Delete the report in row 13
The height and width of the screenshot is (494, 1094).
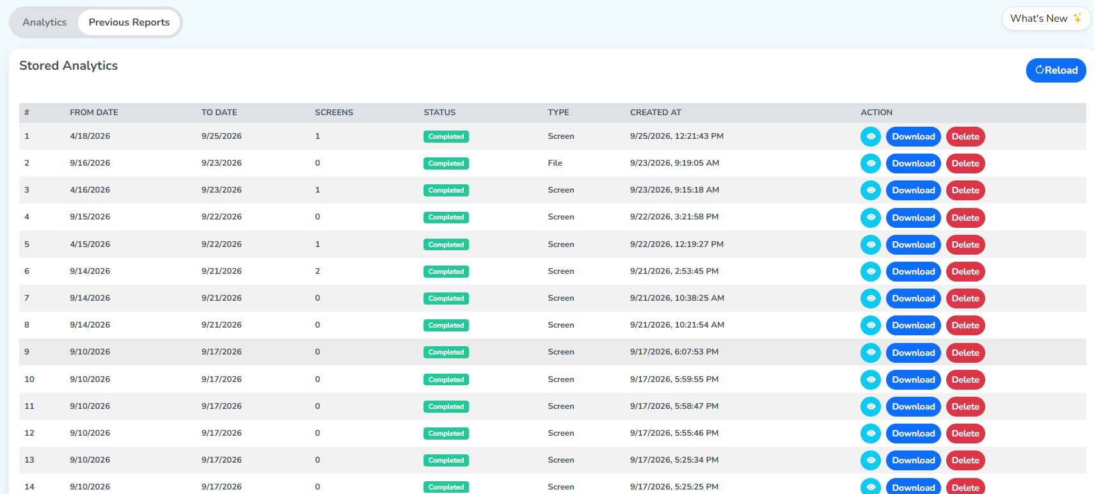(x=965, y=460)
